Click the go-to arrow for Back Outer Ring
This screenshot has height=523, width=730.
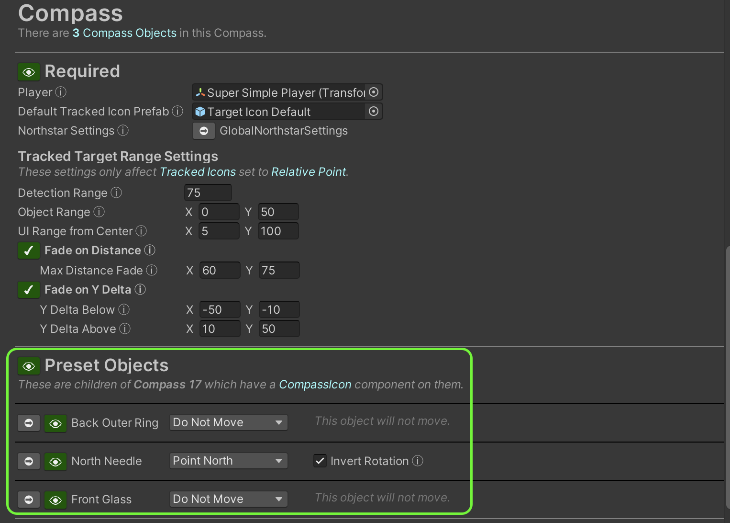coord(29,423)
